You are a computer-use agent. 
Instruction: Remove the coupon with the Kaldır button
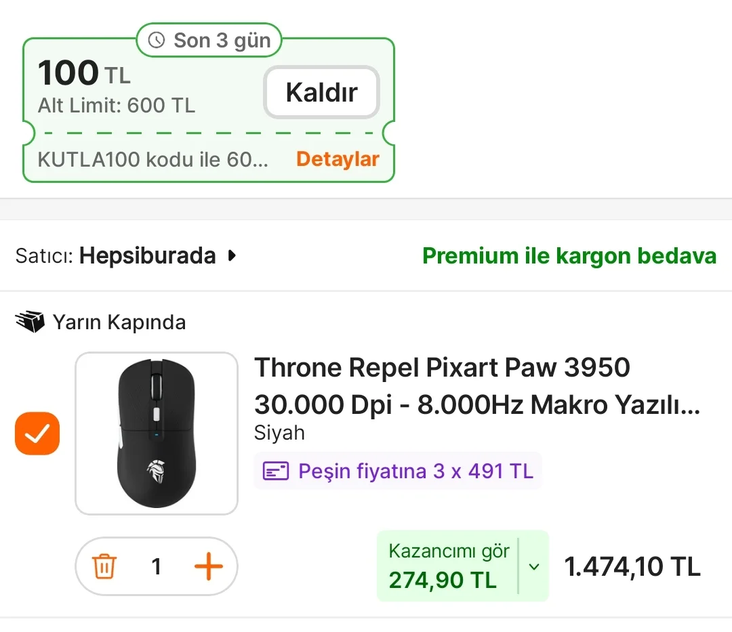(x=321, y=92)
